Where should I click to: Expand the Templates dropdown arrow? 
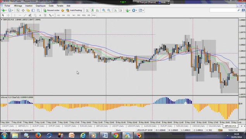point(143,10)
